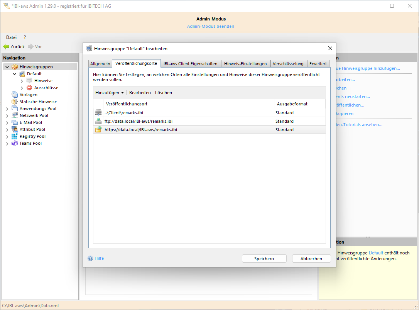Expand the Anwendungs Pool tree node
Viewport: 419px width, 310px height.
click(x=7, y=109)
